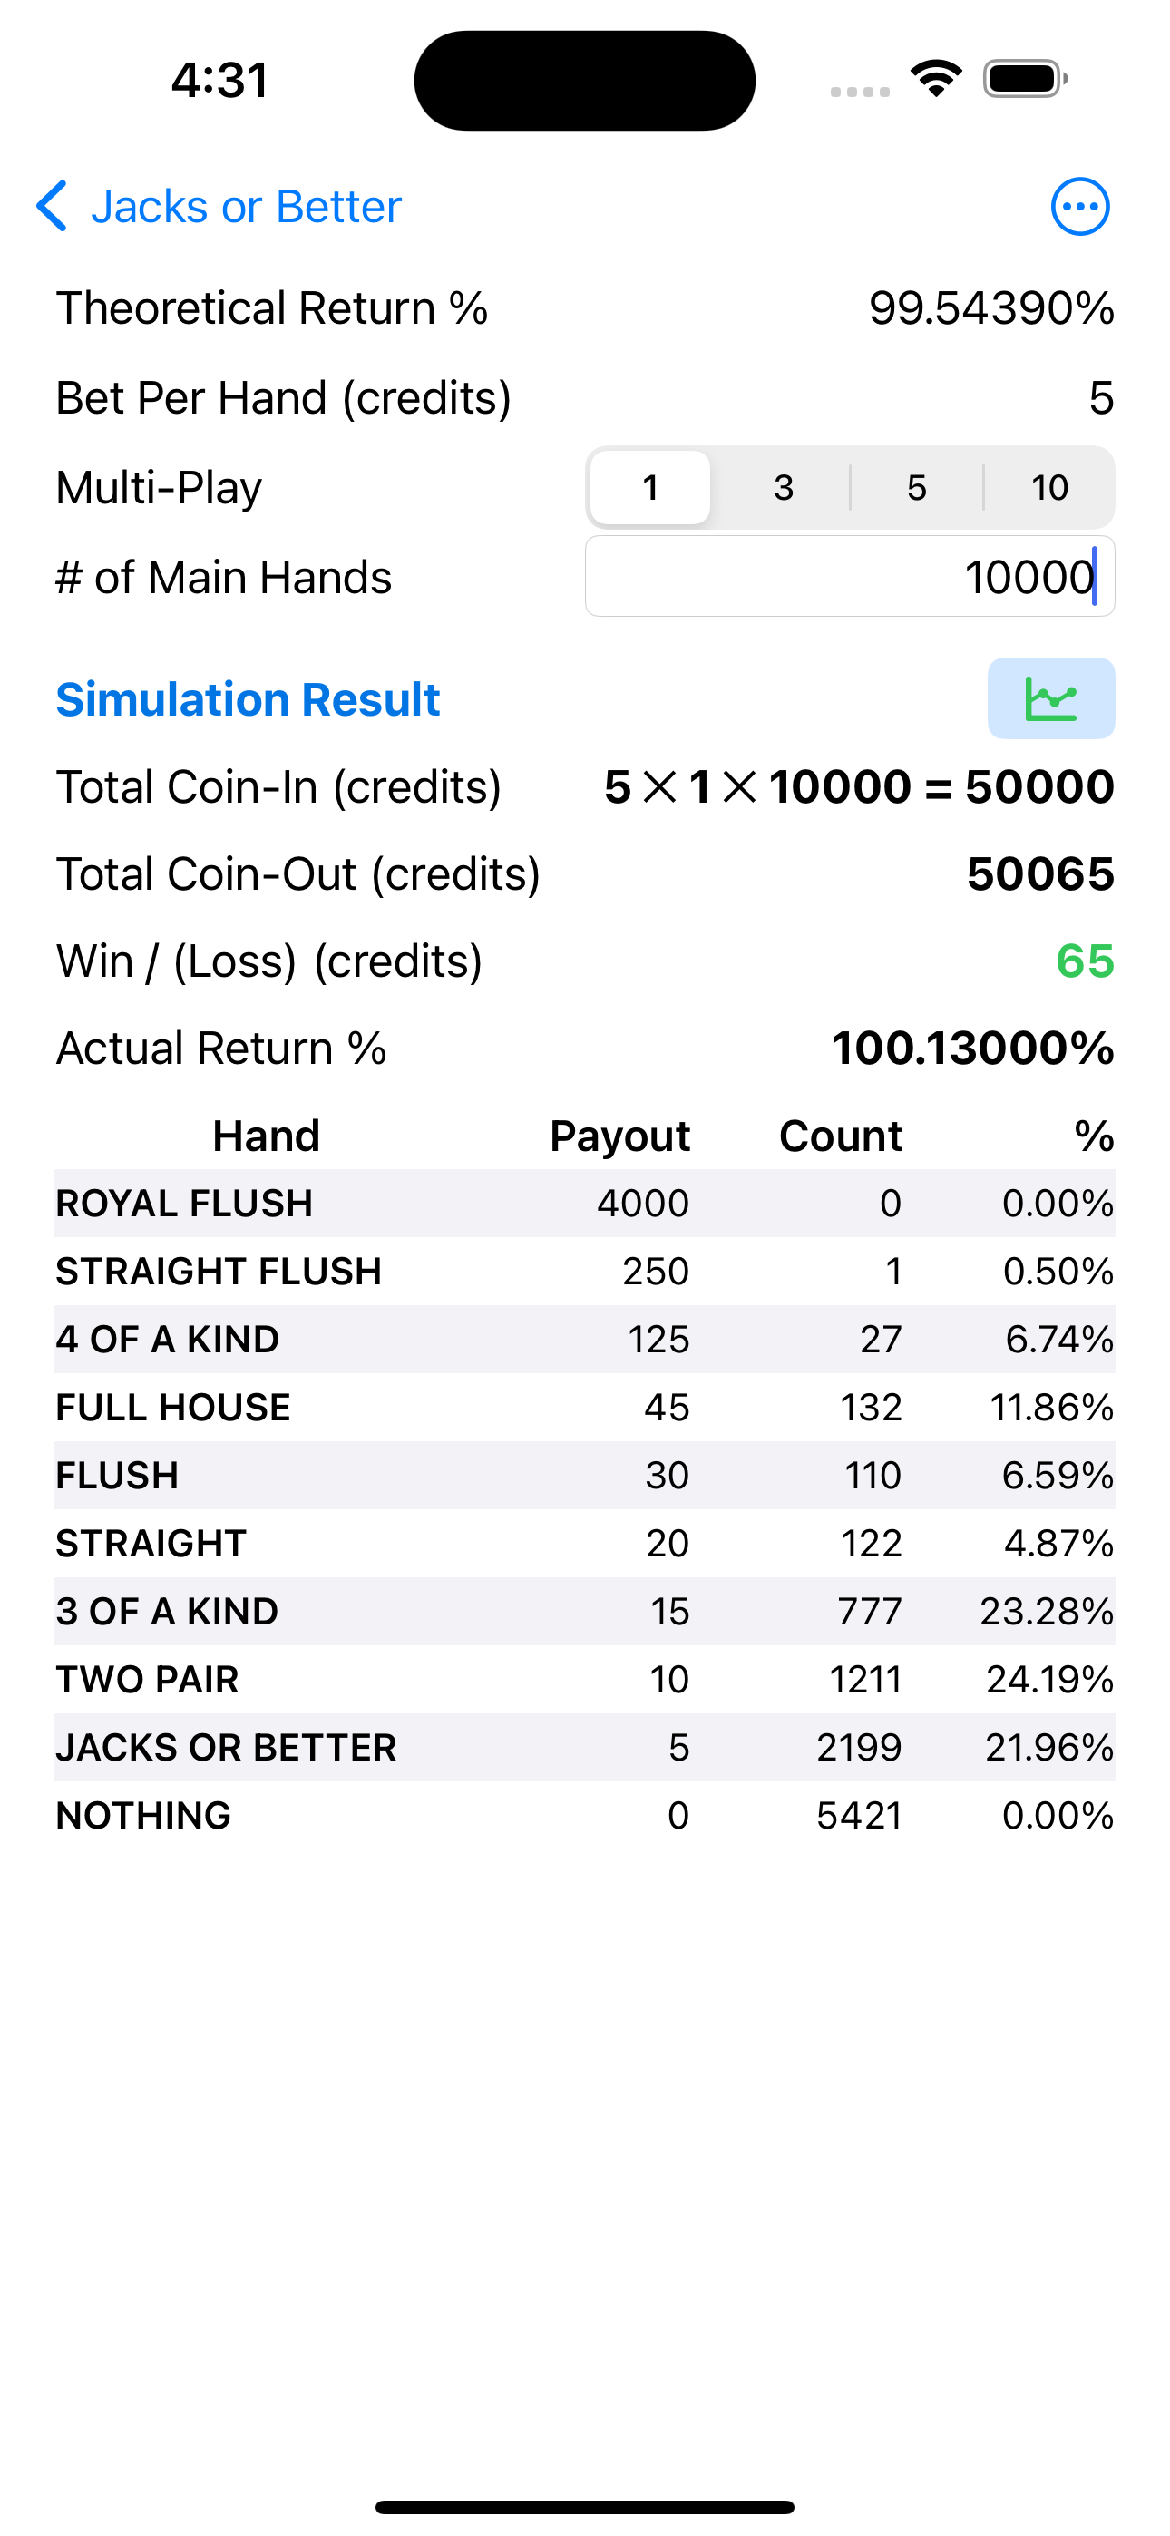Tap the Two Pair row

(x=584, y=1680)
